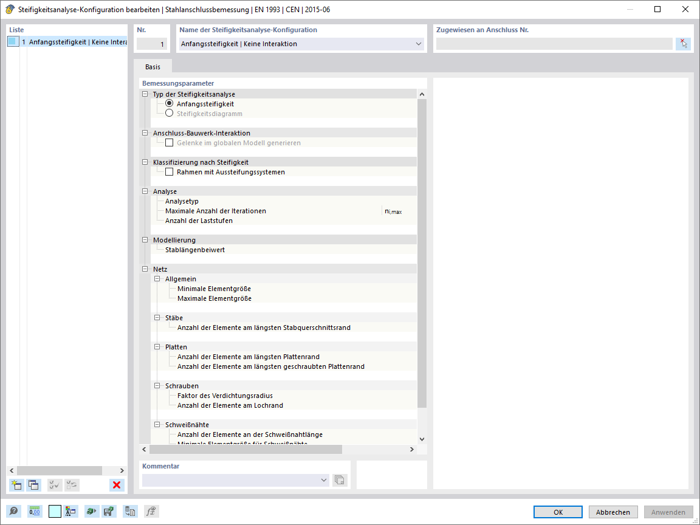Collapse the Platten subsection
700x525 pixels.
click(157, 347)
